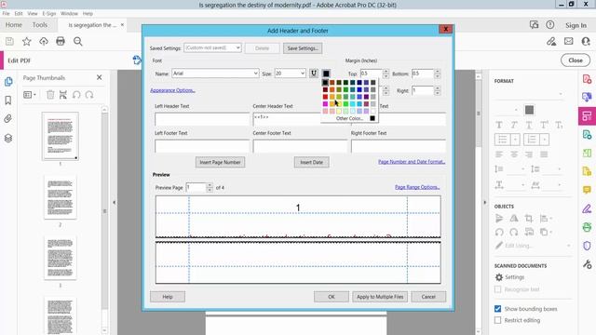The image size is (596, 335).
Task: Open the Edit menu
Action: [x=19, y=13]
